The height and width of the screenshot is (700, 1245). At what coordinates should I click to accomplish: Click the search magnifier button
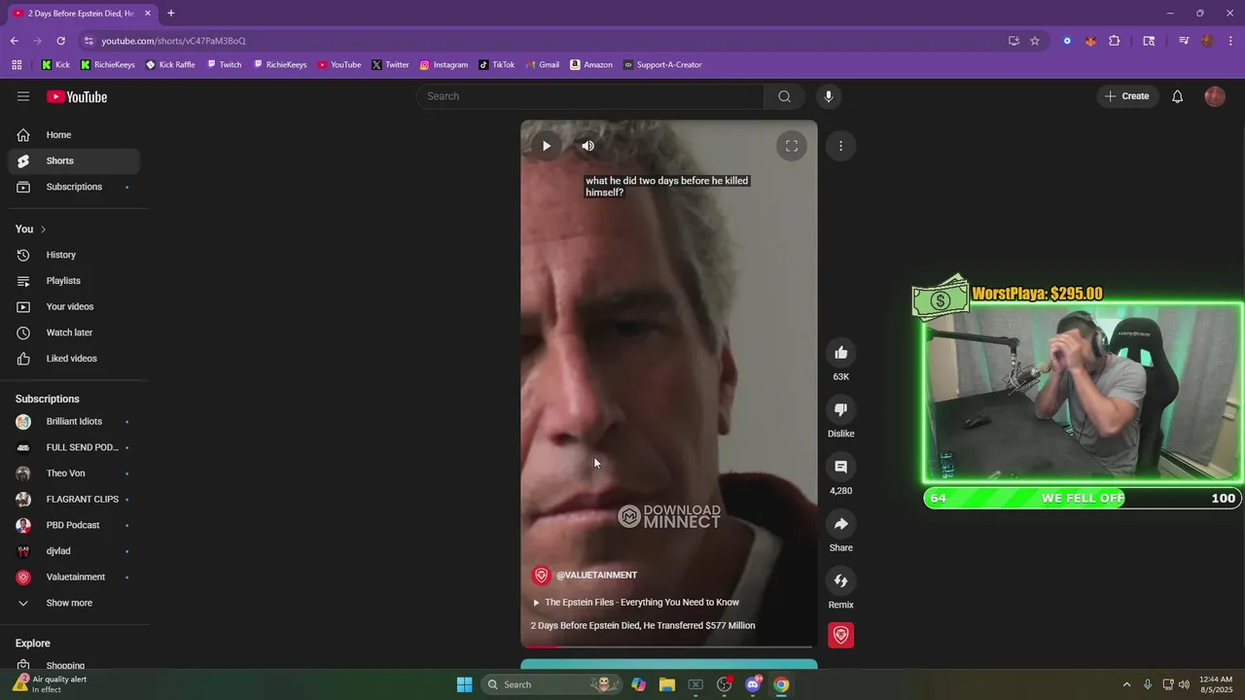coord(784,96)
